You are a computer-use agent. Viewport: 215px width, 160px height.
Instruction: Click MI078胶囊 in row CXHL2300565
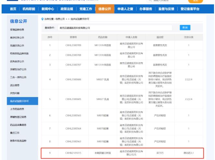pos(103,116)
